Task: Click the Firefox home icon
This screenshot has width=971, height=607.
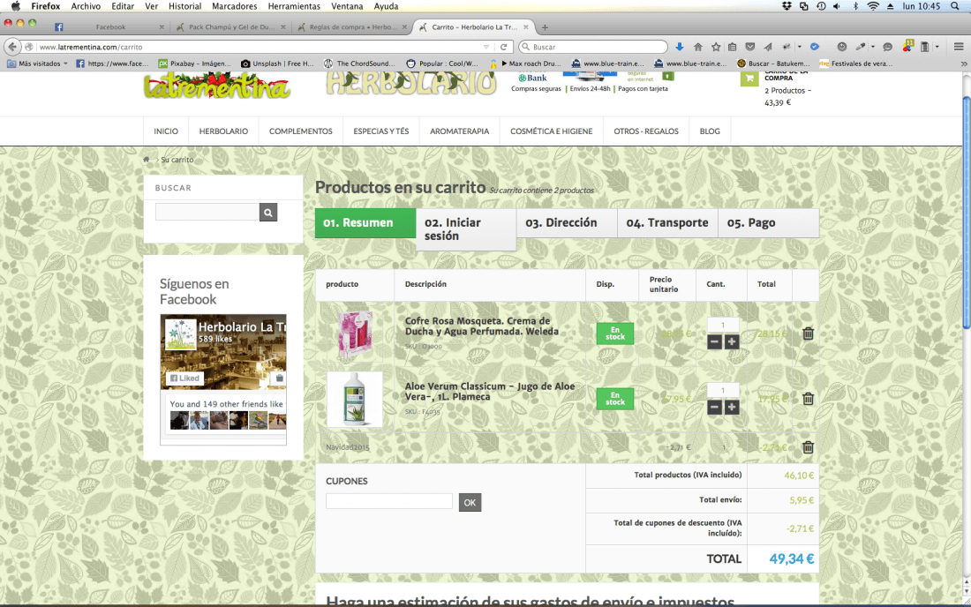Action: 698,47
